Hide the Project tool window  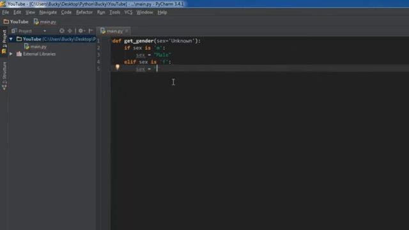tap(91, 31)
